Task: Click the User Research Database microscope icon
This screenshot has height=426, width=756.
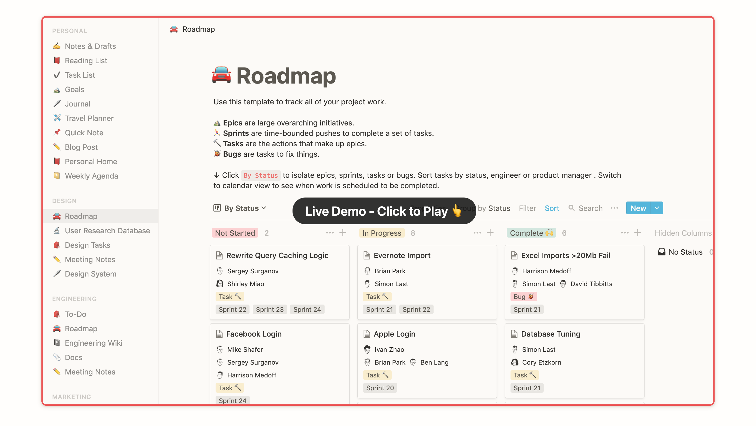Action: pyautogui.click(x=57, y=230)
